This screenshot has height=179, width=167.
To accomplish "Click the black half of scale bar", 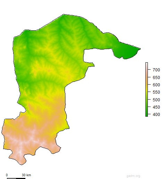I will click(x=21, y=178).
